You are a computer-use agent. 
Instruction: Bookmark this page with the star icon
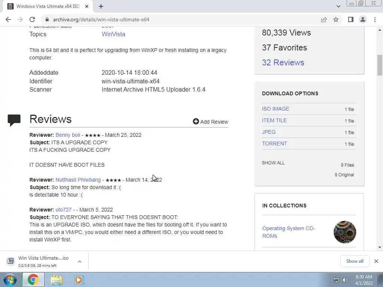pos(336,19)
